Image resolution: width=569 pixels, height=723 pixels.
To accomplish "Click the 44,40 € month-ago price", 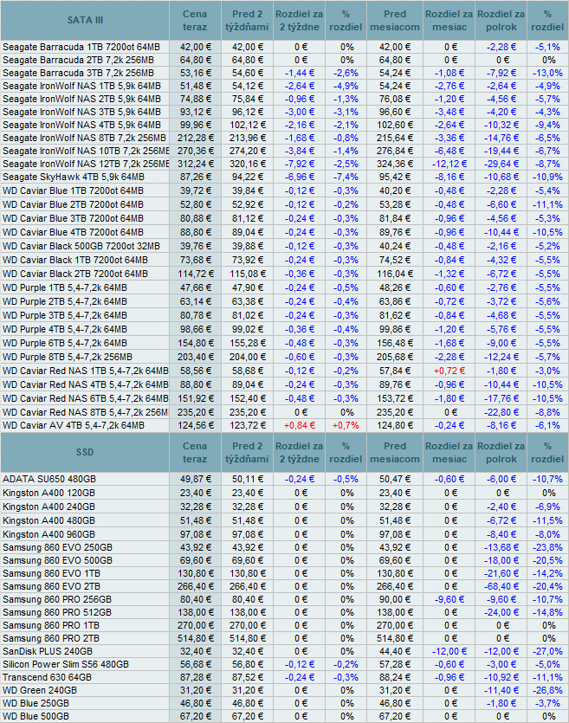I will (395, 651).
